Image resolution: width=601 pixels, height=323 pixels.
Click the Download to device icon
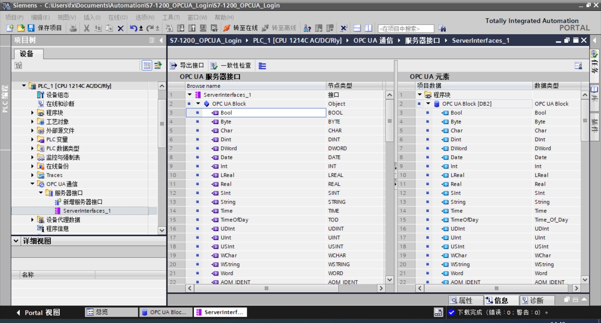pos(181,28)
